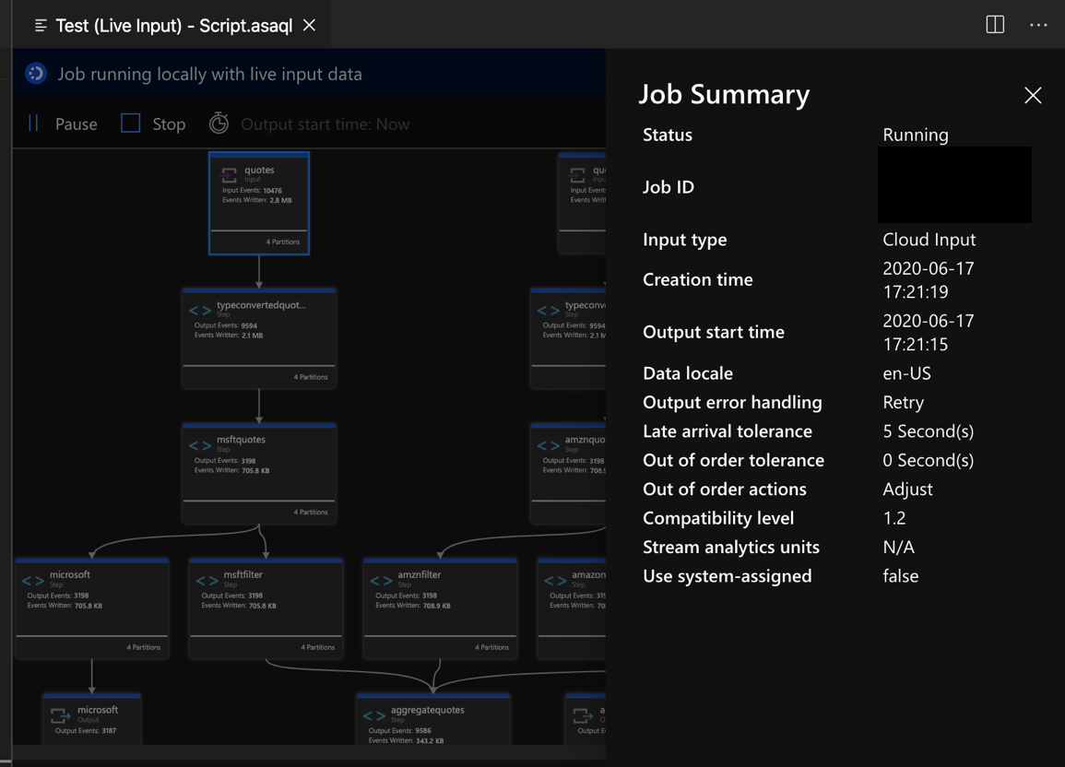The image size is (1065, 767).
Task: Click the spinning job status icon in the banner
Action: (x=34, y=73)
